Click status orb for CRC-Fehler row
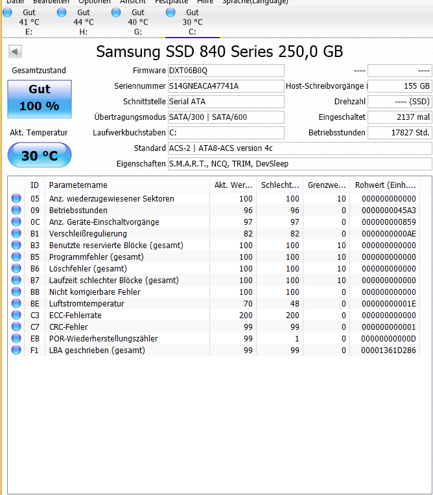 16,327
